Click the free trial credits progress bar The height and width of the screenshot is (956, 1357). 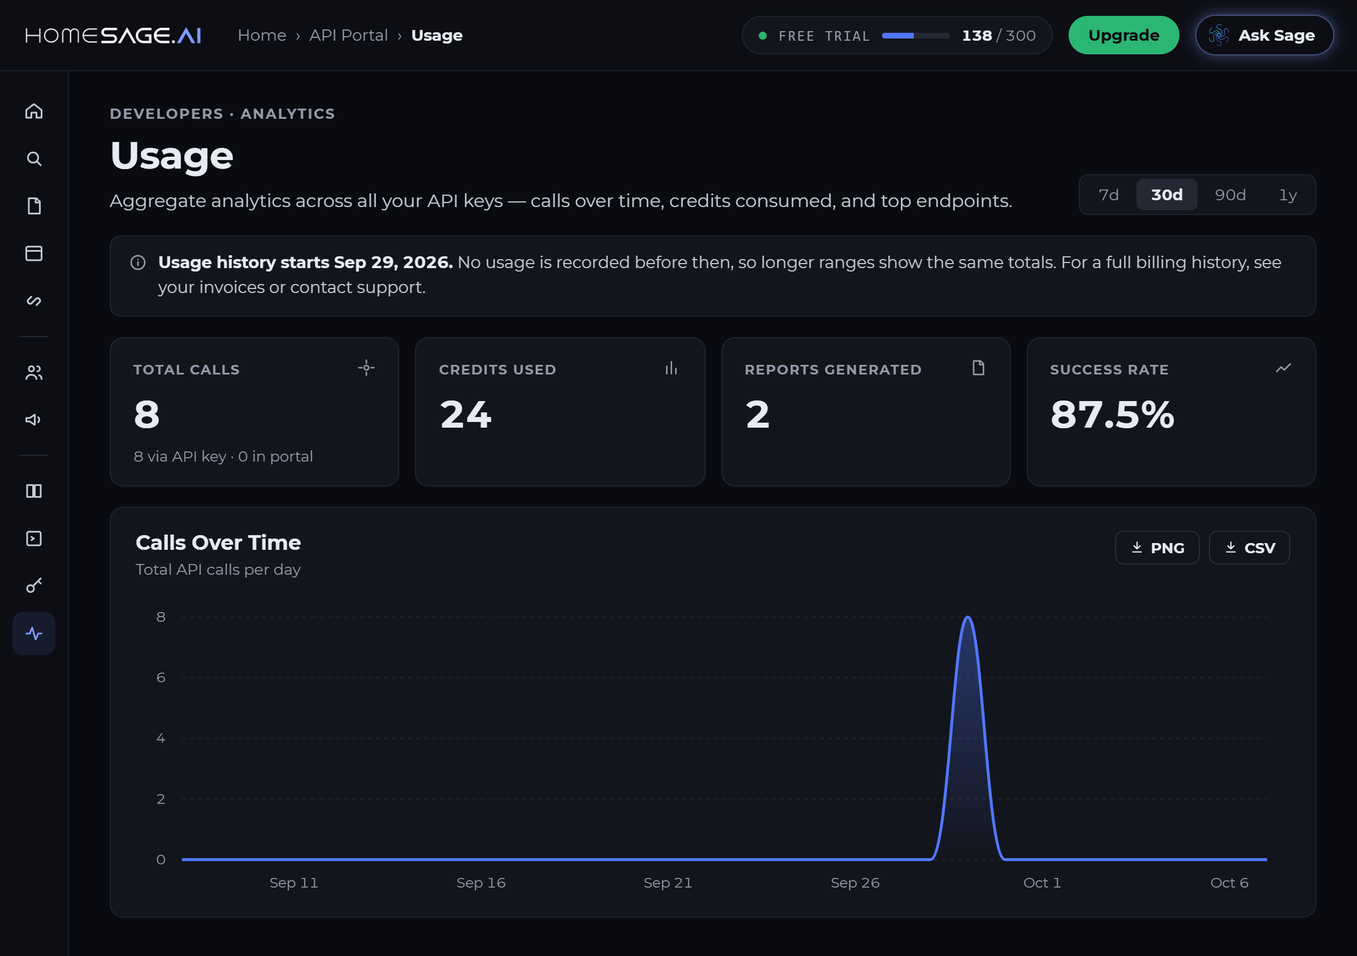(915, 36)
